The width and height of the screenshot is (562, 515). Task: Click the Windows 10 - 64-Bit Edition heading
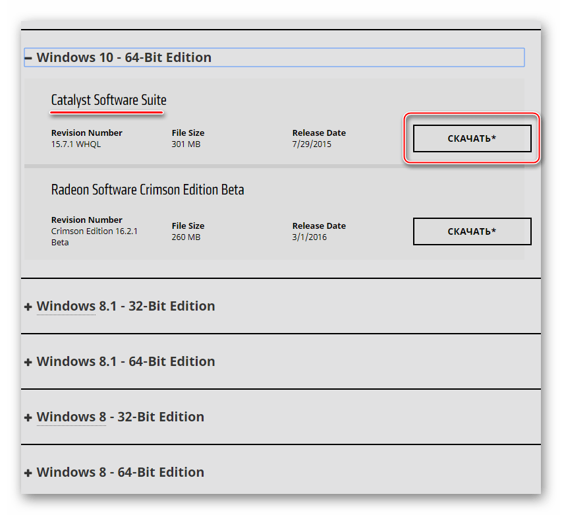pos(124,57)
